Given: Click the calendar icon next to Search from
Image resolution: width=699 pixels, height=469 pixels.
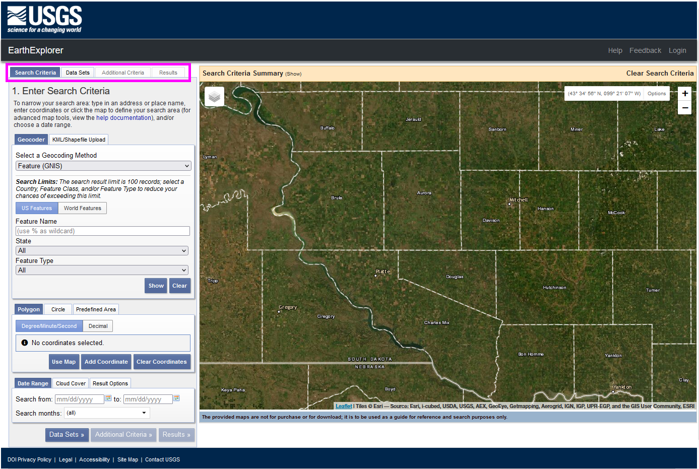Looking at the screenshot, I should click(108, 398).
